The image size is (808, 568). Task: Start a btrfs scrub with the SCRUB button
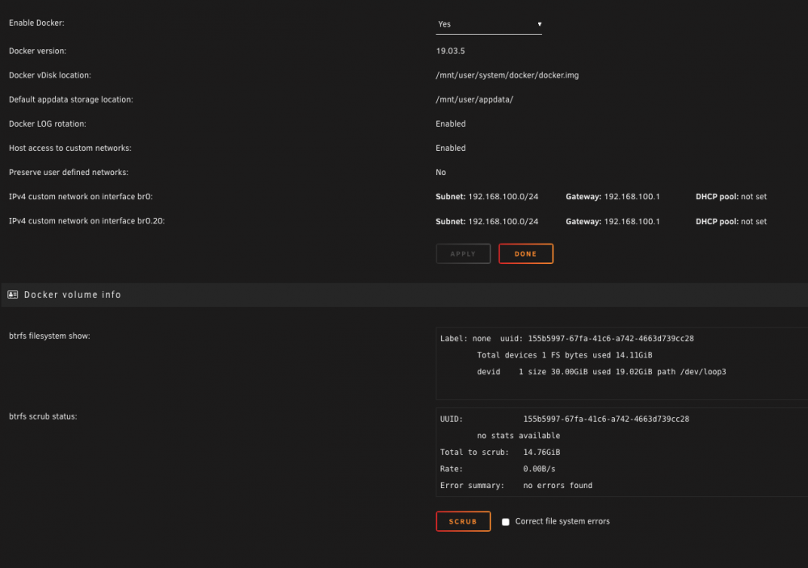(463, 521)
